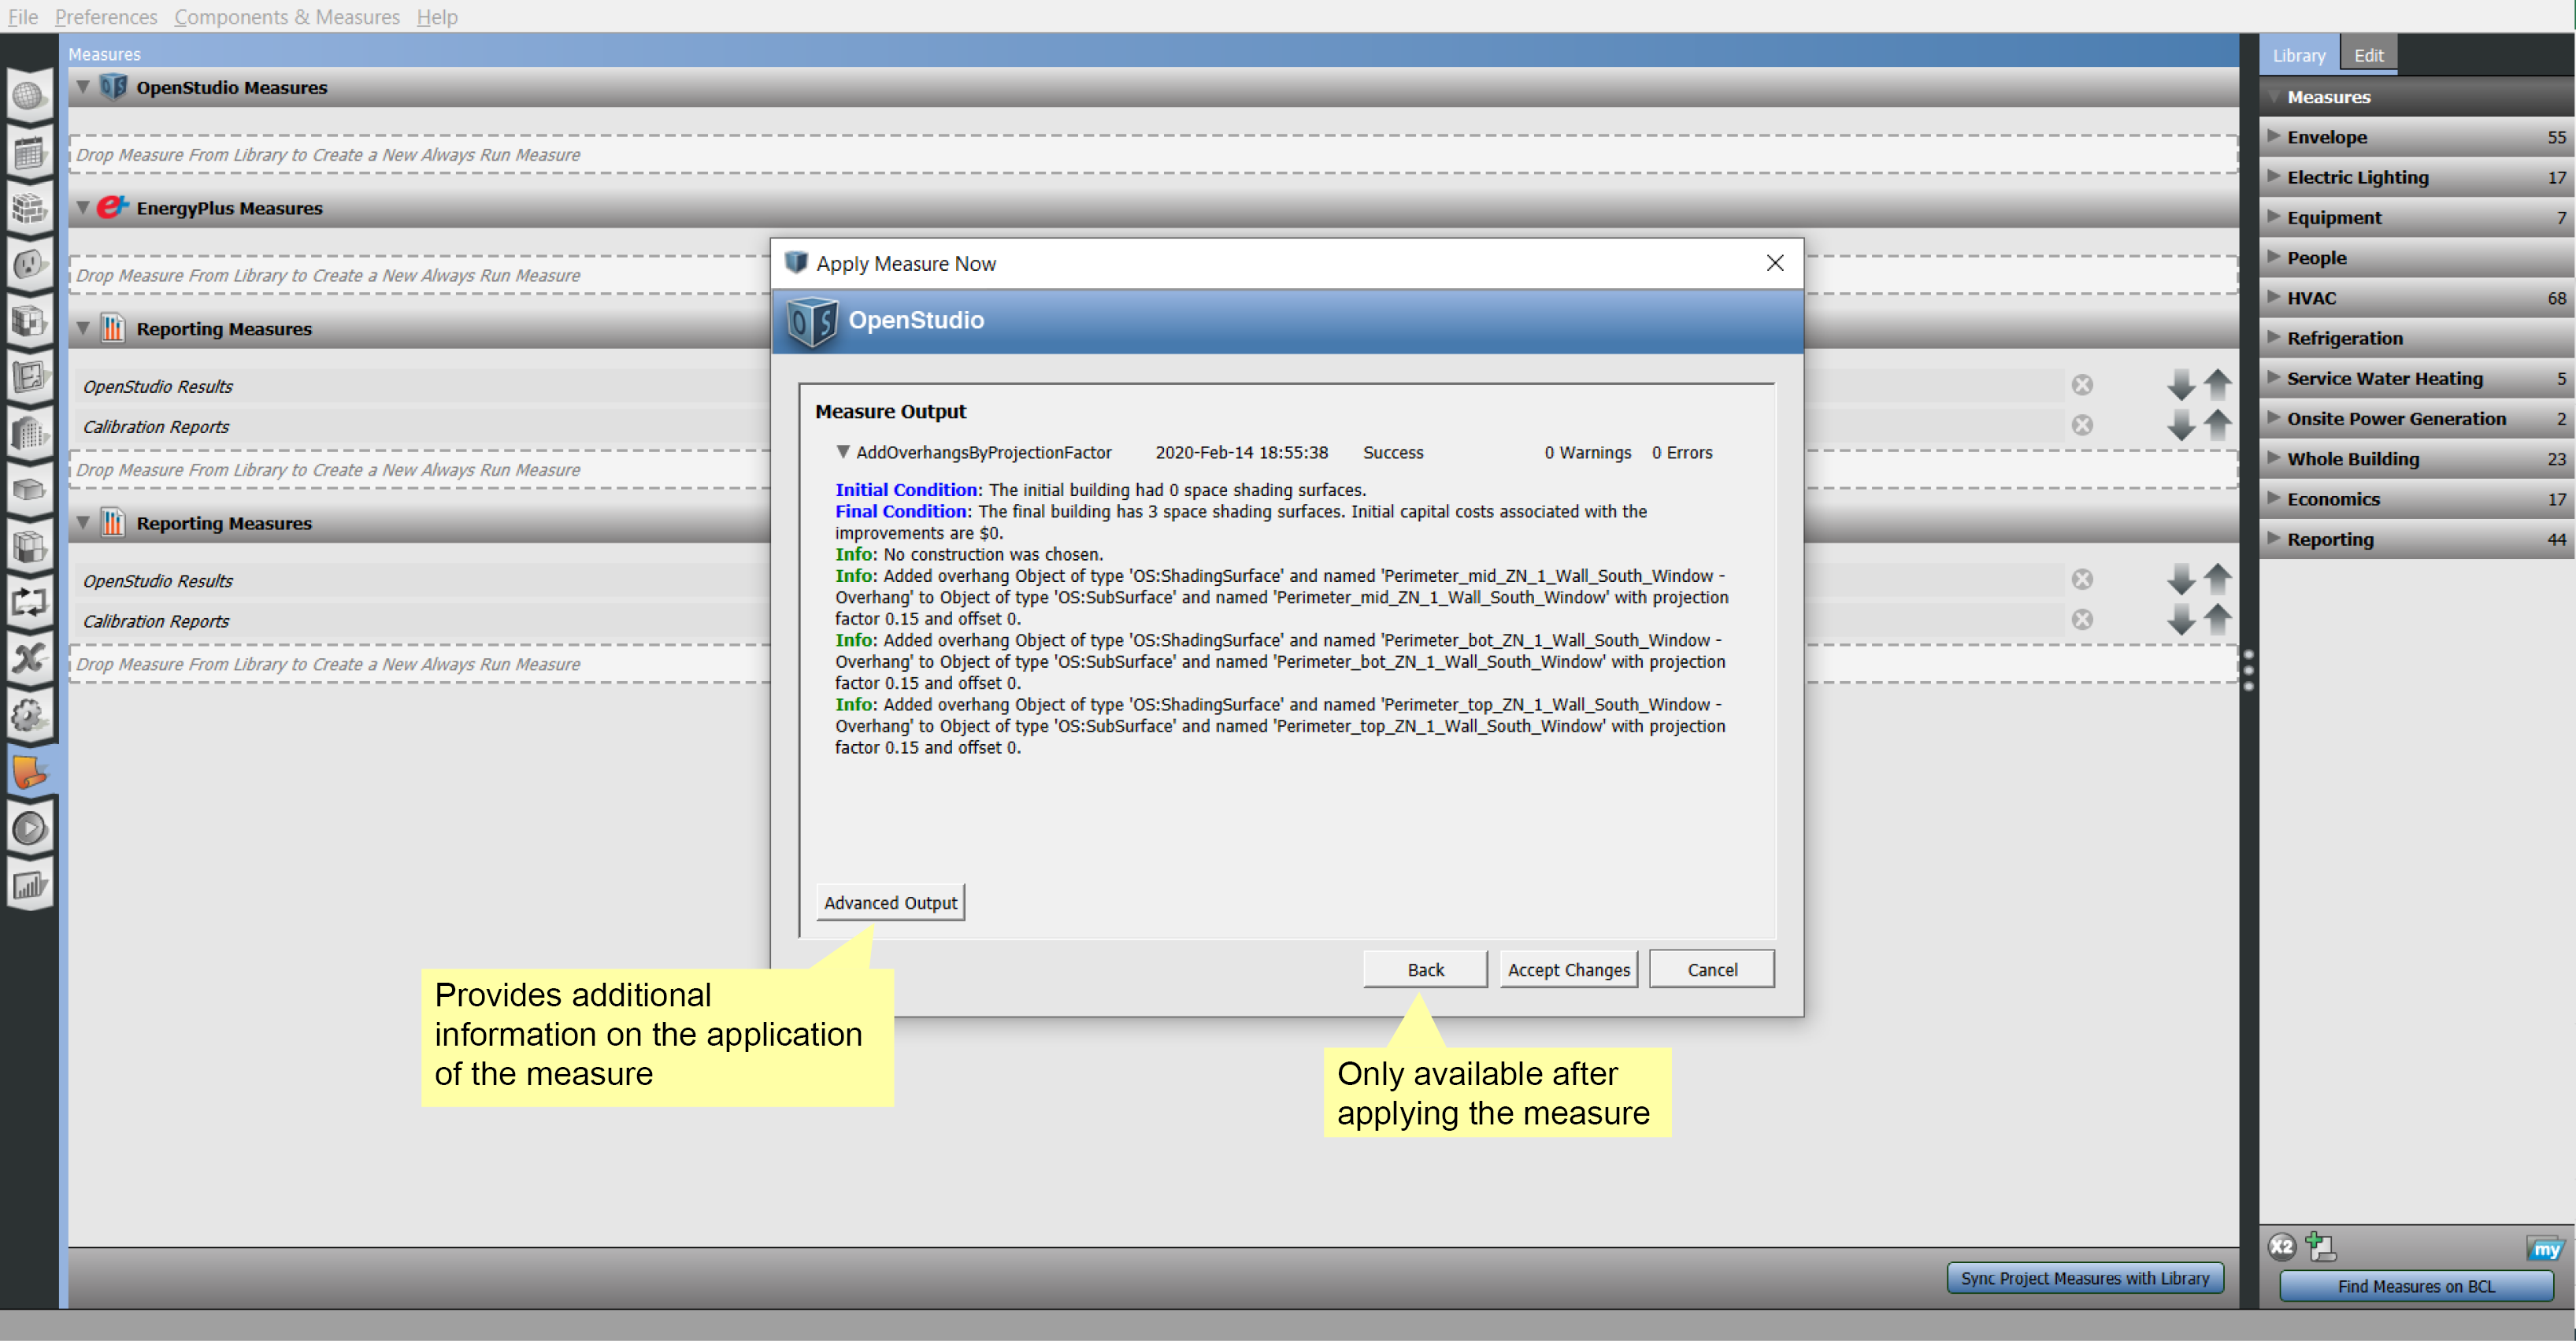Click the Advanced Output button

click(889, 901)
